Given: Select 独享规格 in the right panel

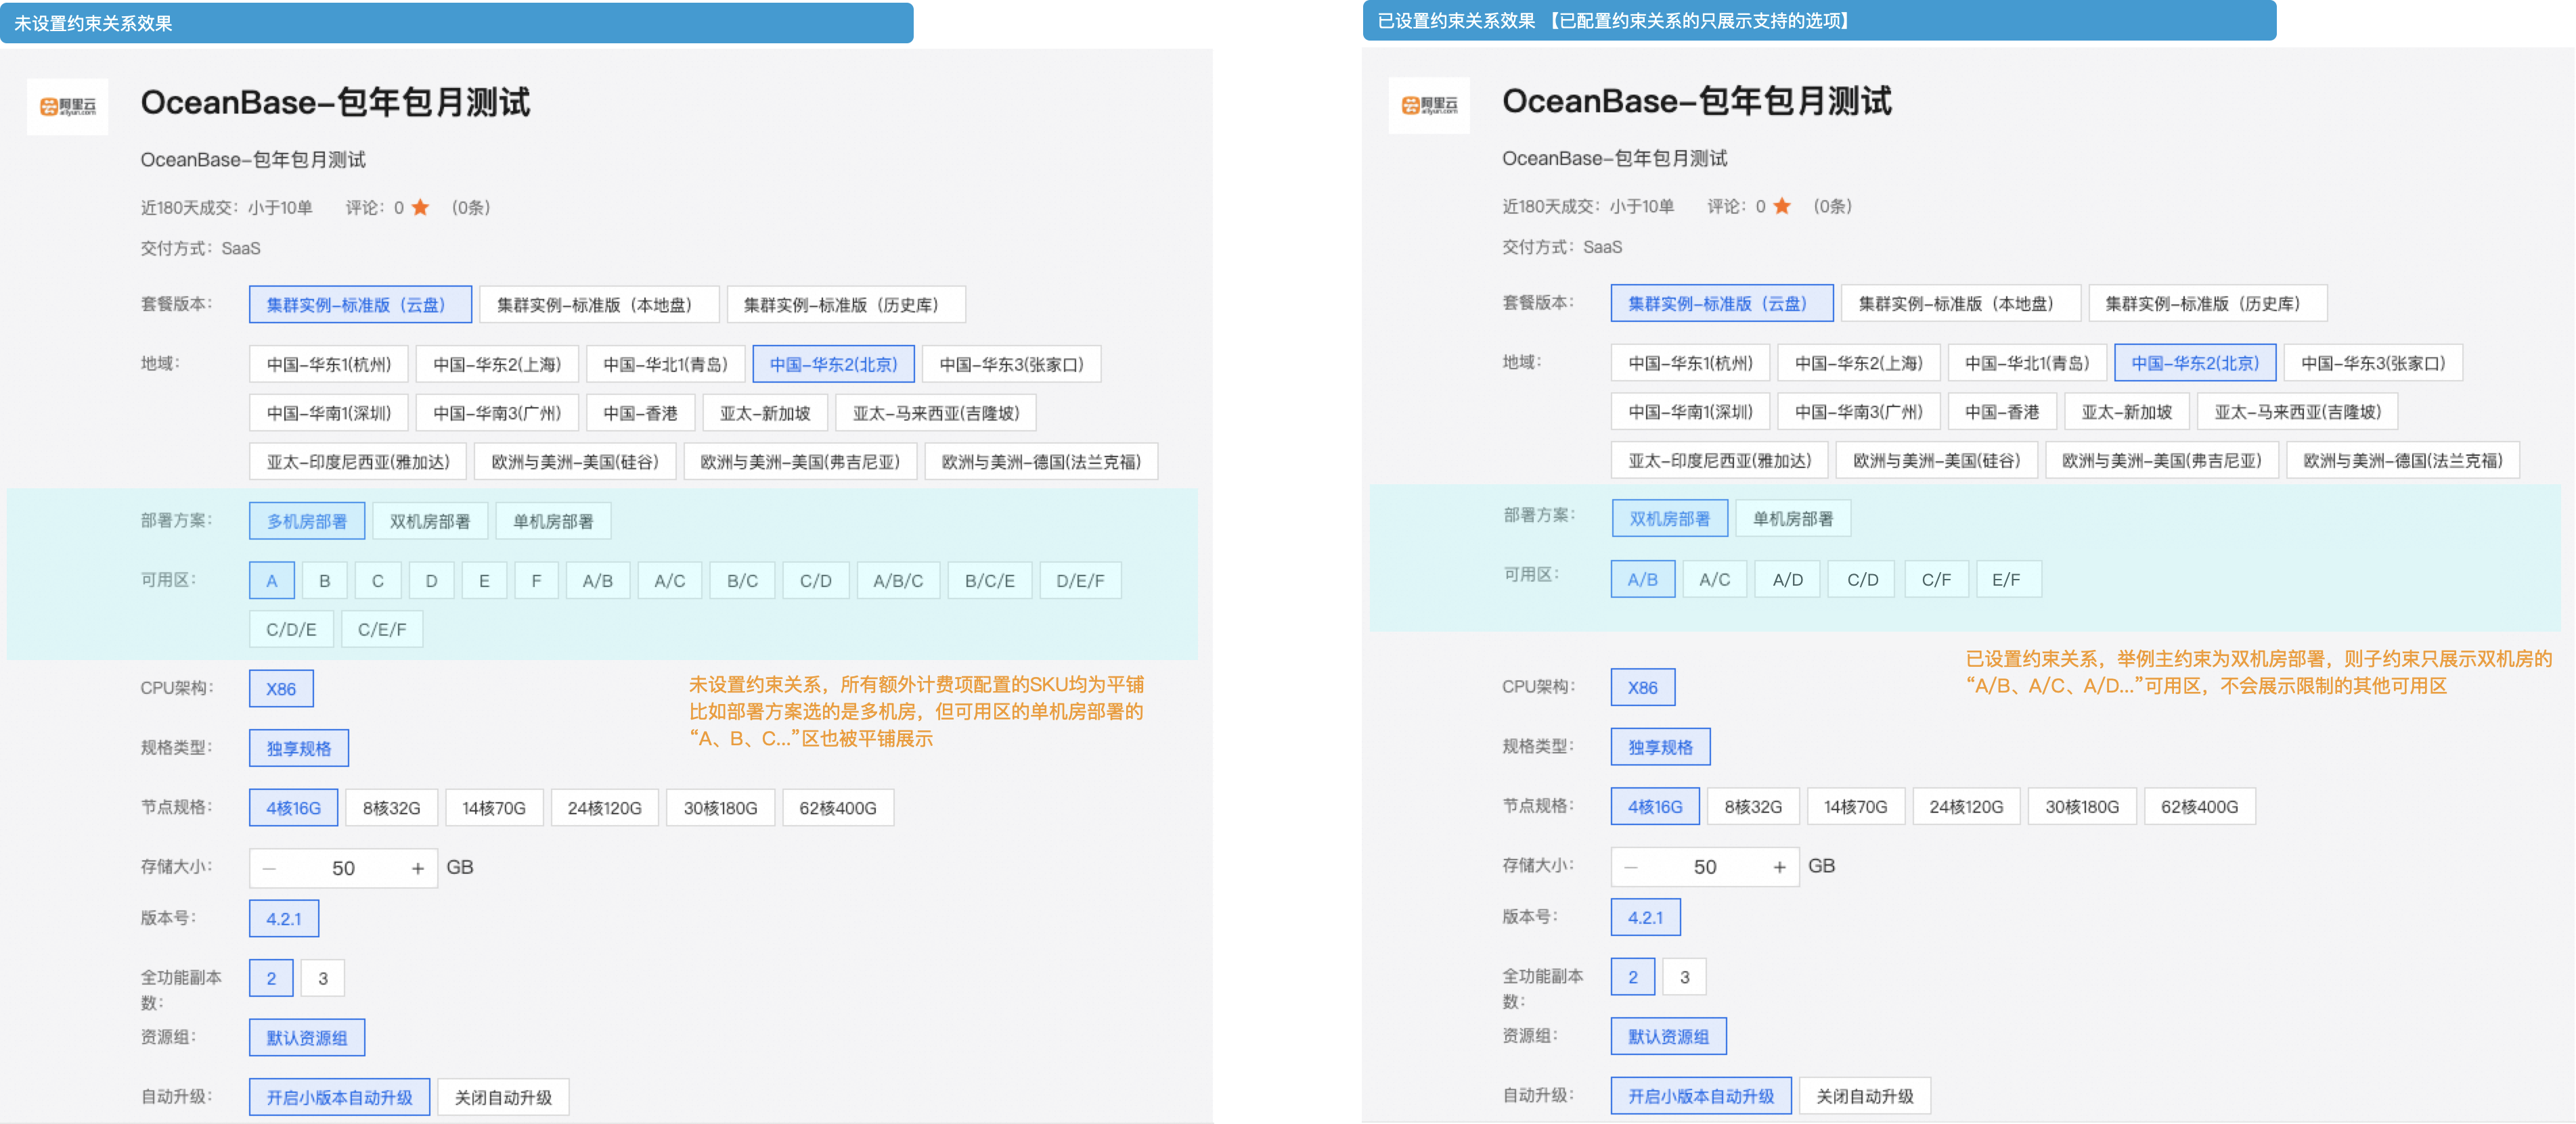Looking at the screenshot, I should point(1661,747).
